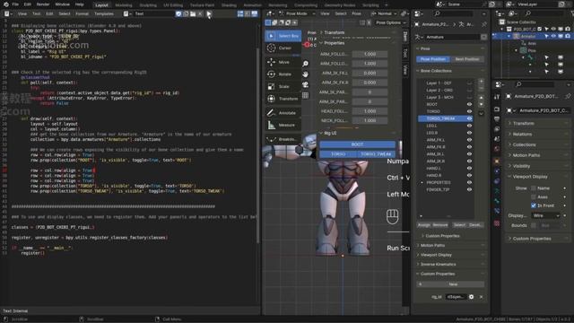Choose the Annotate tool
Viewport: 574px width, 323px height.
pyautogui.click(x=283, y=113)
